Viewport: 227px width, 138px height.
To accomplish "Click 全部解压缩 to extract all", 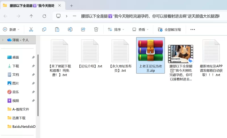I will 169,30.
